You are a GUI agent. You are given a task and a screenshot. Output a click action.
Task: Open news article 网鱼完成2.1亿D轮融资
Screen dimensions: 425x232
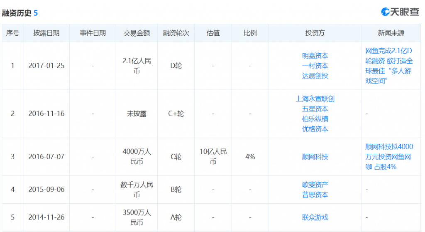coord(389,66)
